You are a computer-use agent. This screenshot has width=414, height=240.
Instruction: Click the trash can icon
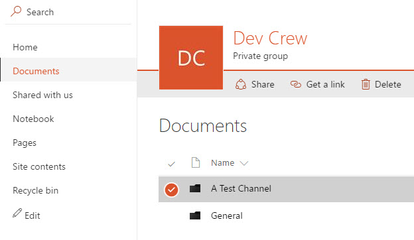point(366,84)
